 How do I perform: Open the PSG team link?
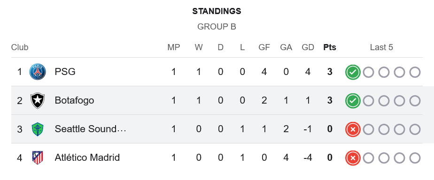point(65,72)
